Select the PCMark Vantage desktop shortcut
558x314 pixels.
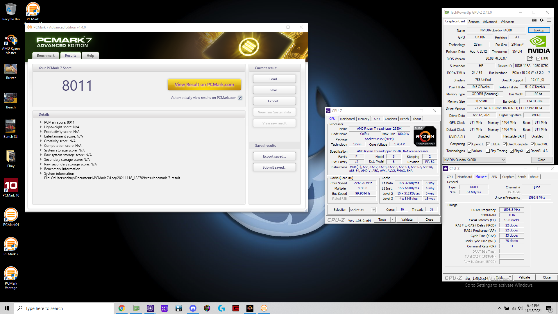11,278
